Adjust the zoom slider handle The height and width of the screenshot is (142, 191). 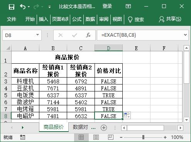pyautogui.click(x=143, y=137)
